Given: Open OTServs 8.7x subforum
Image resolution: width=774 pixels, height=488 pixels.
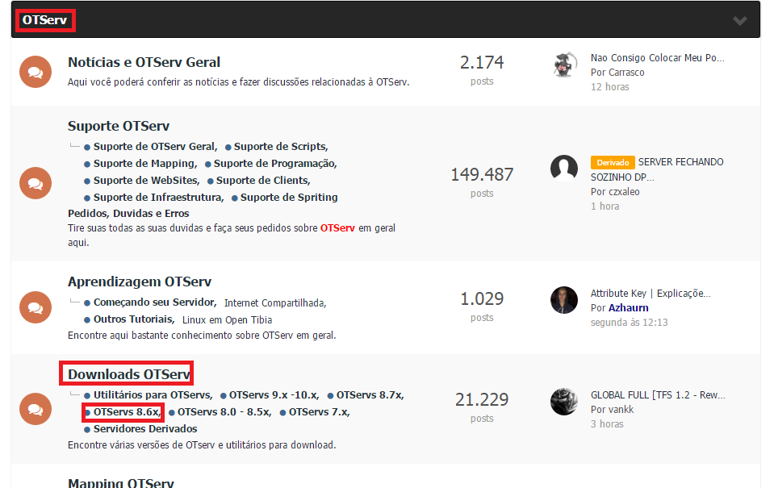Looking at the screenshot, I should 370,395.
